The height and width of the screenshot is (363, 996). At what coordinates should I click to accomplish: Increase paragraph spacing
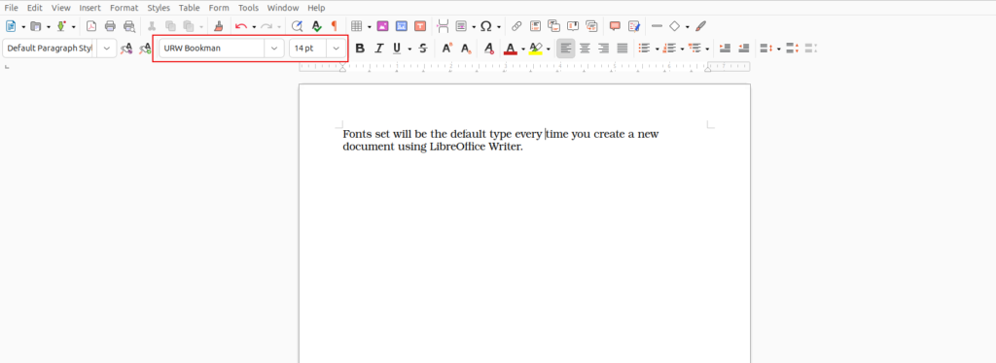792,49
